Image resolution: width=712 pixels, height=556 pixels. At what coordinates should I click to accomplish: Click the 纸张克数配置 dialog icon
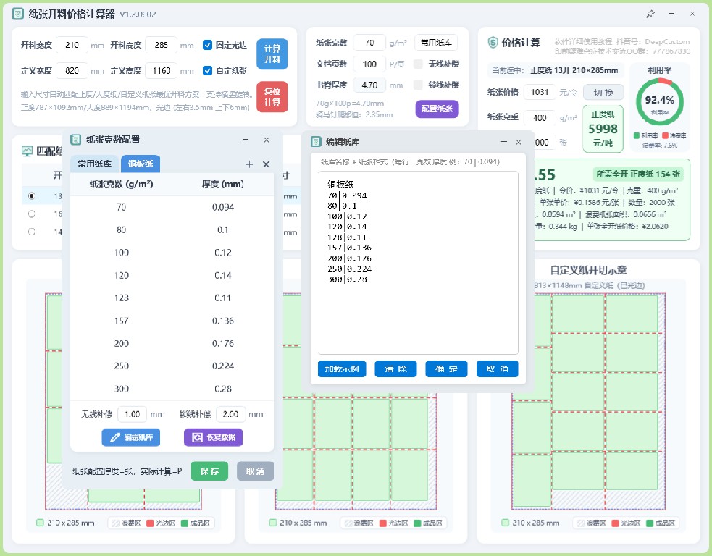[x=76, y=139]
